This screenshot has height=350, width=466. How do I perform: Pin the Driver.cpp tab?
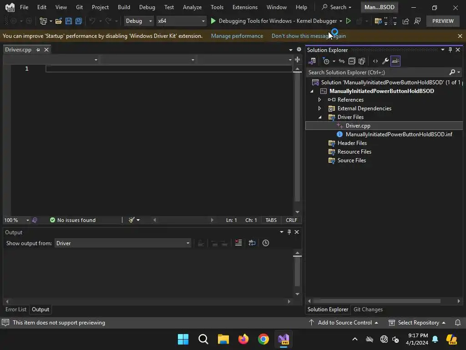click(x=38, y=50)
